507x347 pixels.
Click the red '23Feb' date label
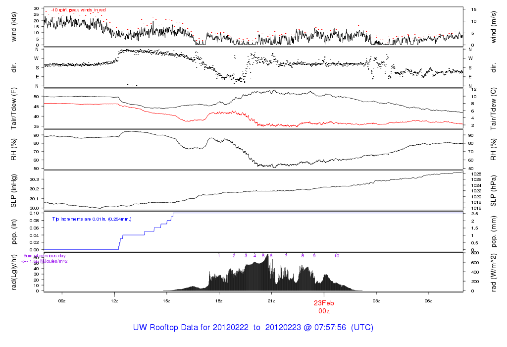point(324,303)
